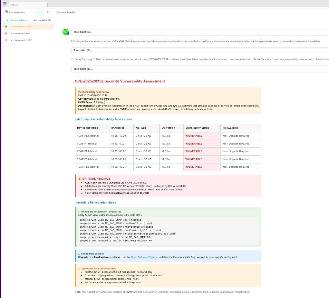Click the RDAF-PE1.fabrix.ai hostname cell
The image size is (329, 298).
click(88, 136)
